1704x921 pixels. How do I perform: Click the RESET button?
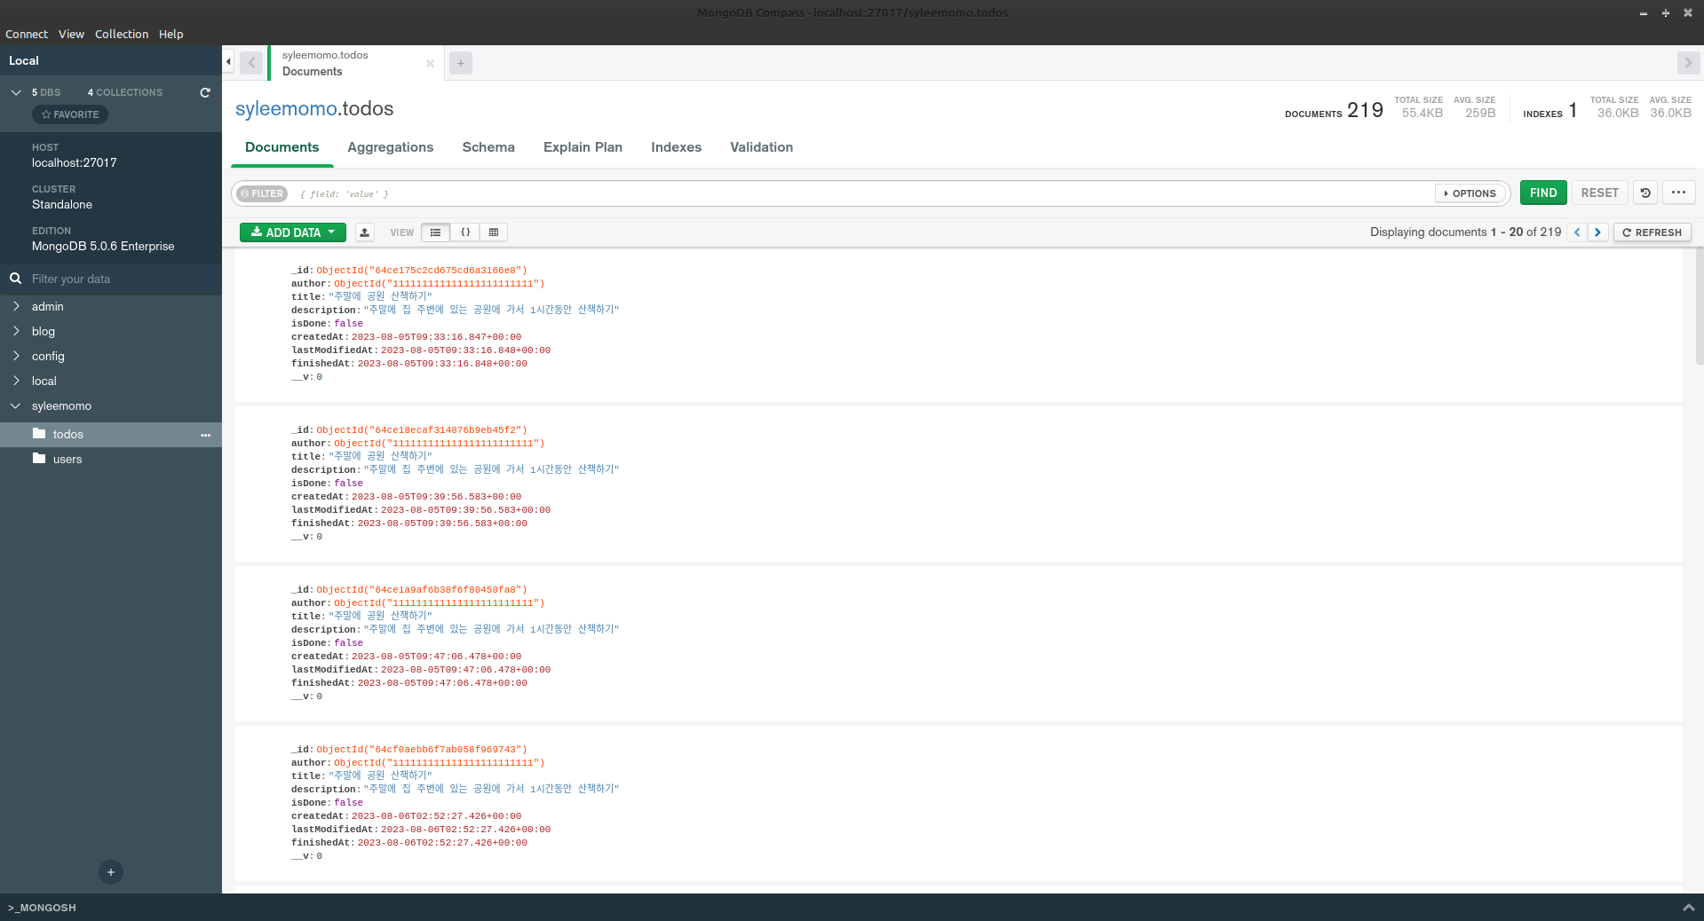coord(1599,193)
